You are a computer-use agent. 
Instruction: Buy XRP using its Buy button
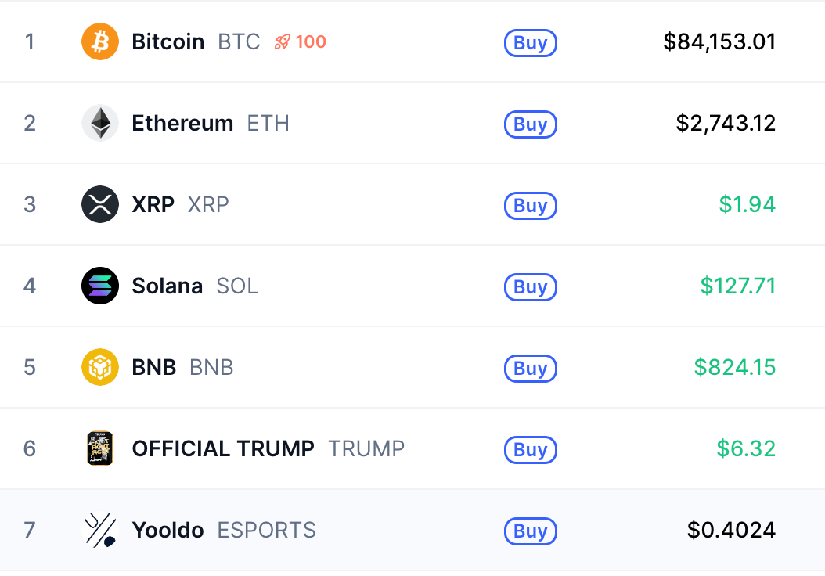530,205
